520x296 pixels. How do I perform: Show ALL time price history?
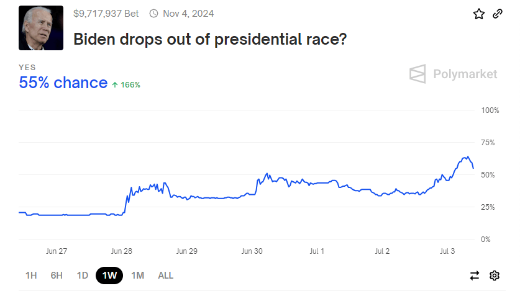pos(165,276)
